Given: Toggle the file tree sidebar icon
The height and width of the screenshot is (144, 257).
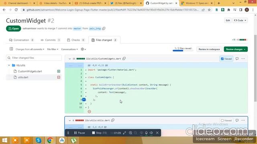Looking at the screenshot, I should (11, 49).
